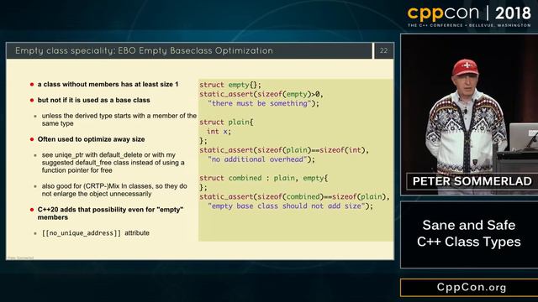Click the 'Sane and Safe C++ Class Types' title

pyautogui.click(x=469, y=233)
